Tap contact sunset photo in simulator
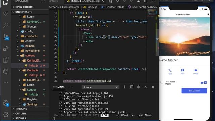The image size is (215, 121). [x=184, y=37]
